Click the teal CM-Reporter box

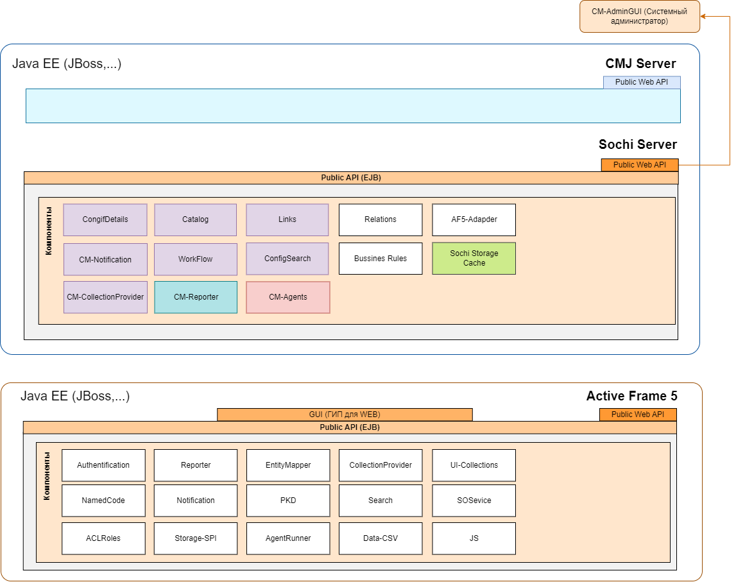(x=196, y=297)
